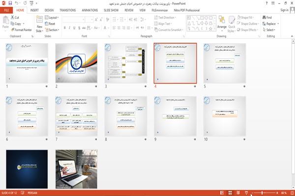Apply Bold formatting

65,28
